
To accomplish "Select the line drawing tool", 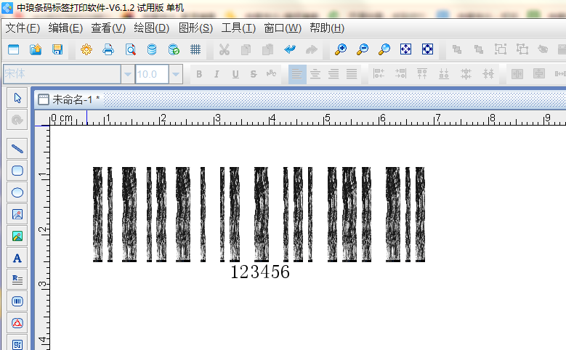I will click(17, 149).
